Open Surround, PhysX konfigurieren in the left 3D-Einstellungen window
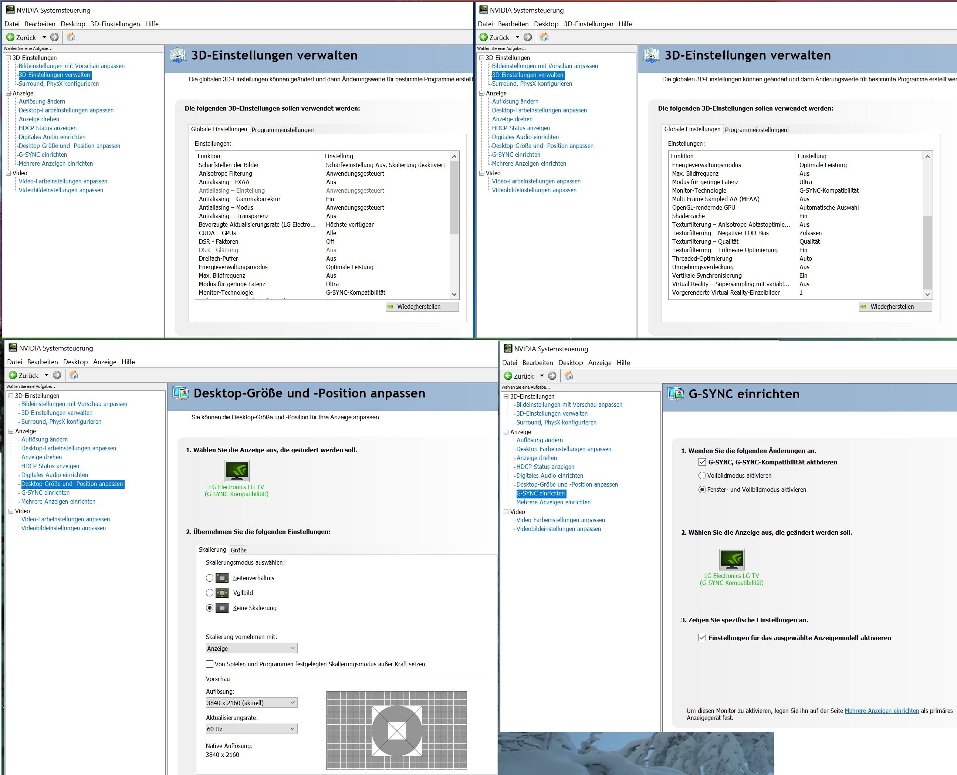This screenshot has height=775, width=957. pos(59,84)
